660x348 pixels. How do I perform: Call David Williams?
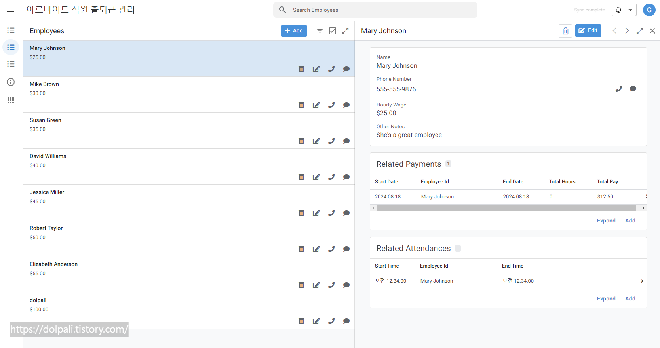click(331, 177)
